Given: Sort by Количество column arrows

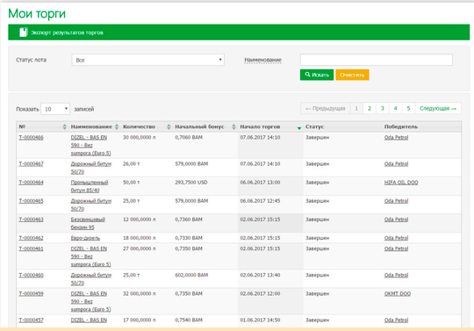Looking at the screenshot, I should [x=169, y=126].
